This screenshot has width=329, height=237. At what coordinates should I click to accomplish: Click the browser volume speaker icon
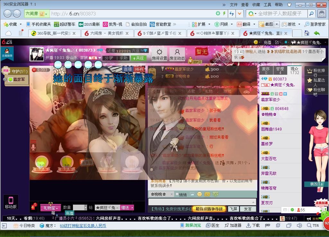tap(299, 225)
